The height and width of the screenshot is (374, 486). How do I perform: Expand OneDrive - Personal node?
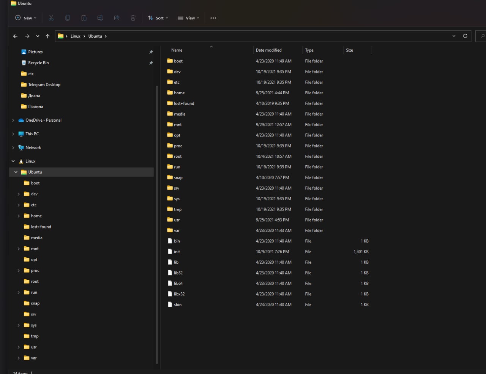[x=13, y=120]
